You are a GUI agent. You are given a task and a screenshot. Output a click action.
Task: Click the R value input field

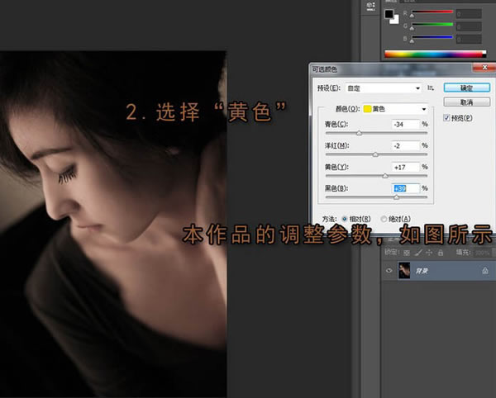point(469,14)
